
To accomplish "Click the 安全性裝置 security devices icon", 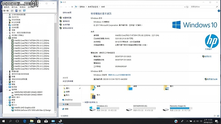I will [x=10, y=22].
